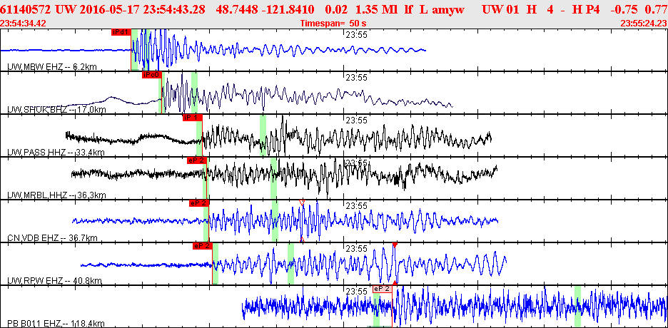
Task: Click the Timespan= 50 s header text
Action: coord(333,24)
